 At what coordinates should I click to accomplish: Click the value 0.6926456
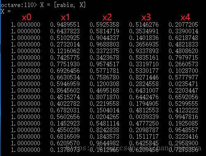pyautogui.click(x=65, y=71)
